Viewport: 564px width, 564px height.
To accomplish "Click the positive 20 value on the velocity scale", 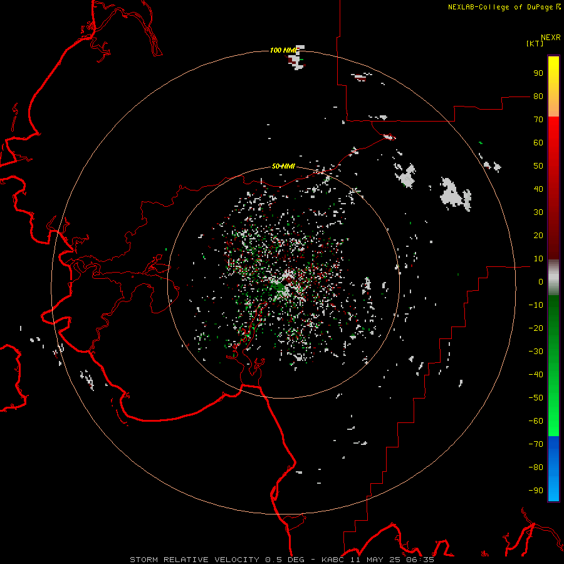I will 538,235.
